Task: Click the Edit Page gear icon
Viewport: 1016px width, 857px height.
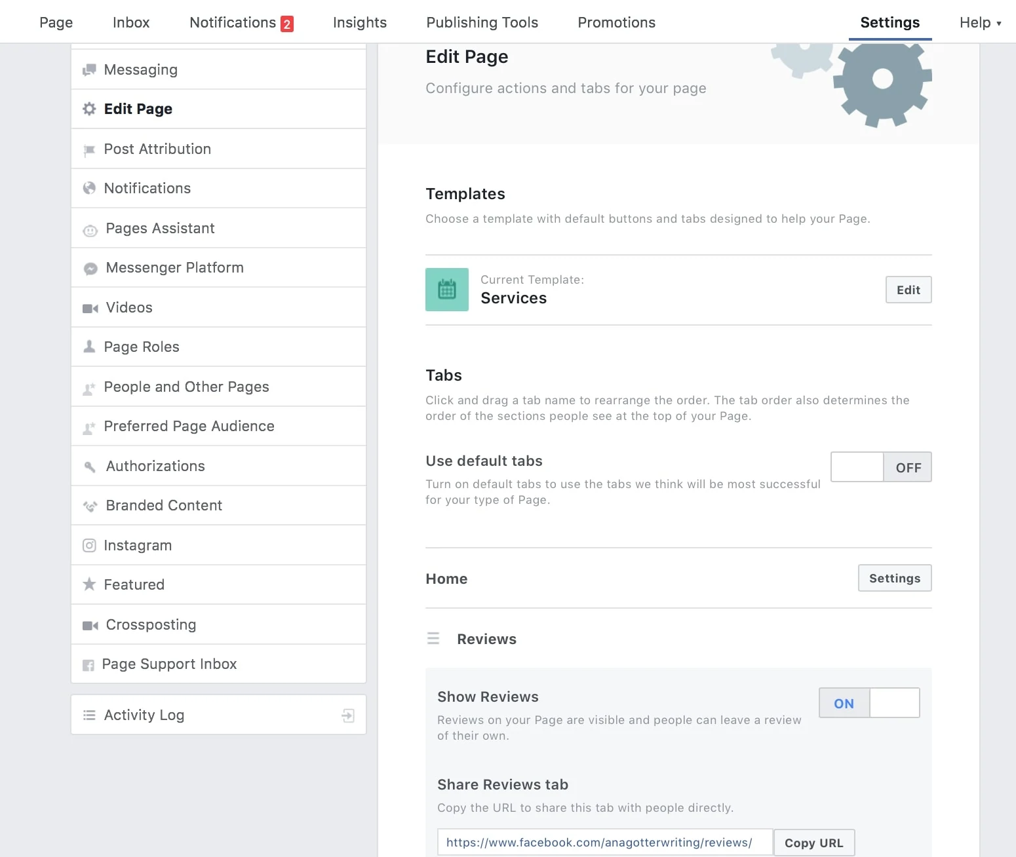Action: [x=89, y=109]
